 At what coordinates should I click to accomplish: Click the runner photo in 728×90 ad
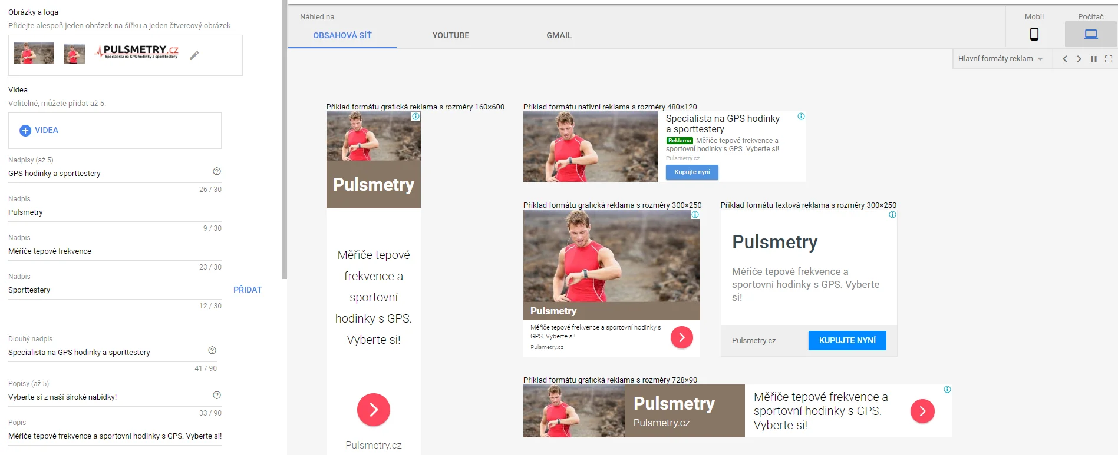click(574, 411)
